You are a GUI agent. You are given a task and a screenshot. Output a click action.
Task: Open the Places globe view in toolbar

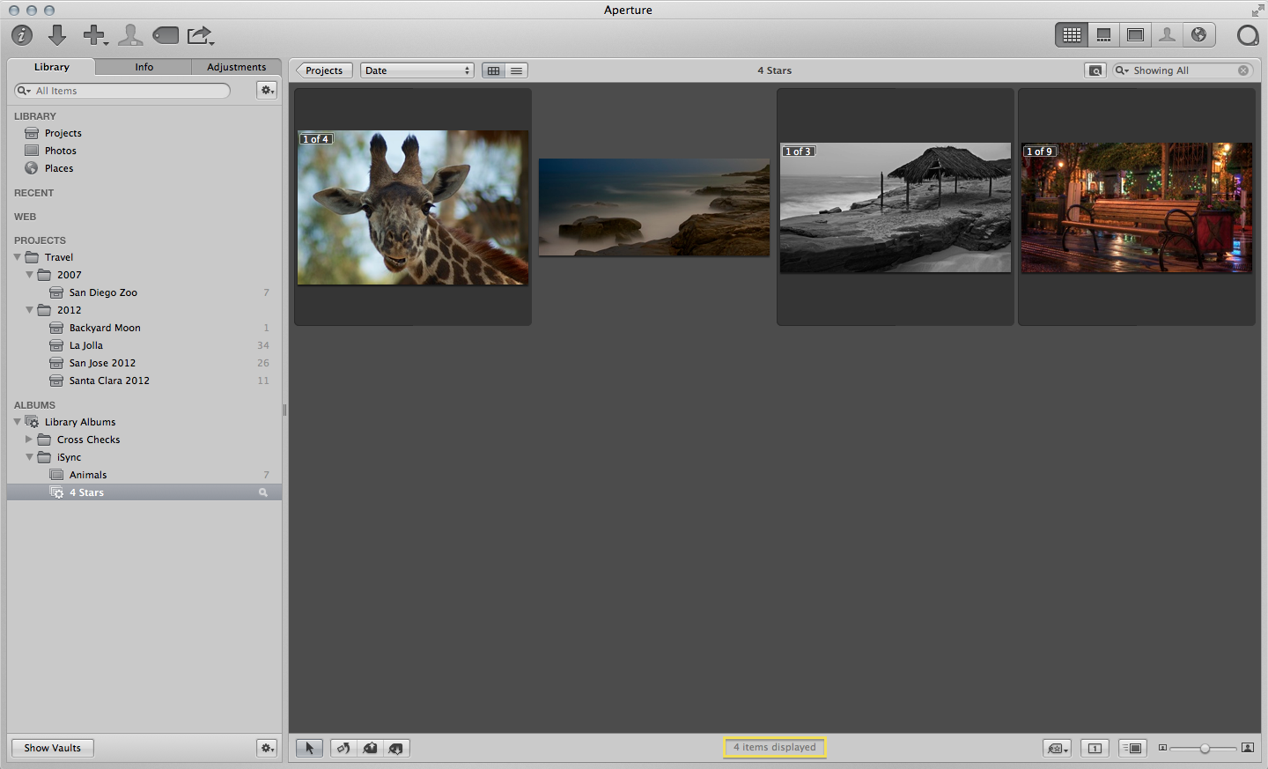[x=1198, y=35]
